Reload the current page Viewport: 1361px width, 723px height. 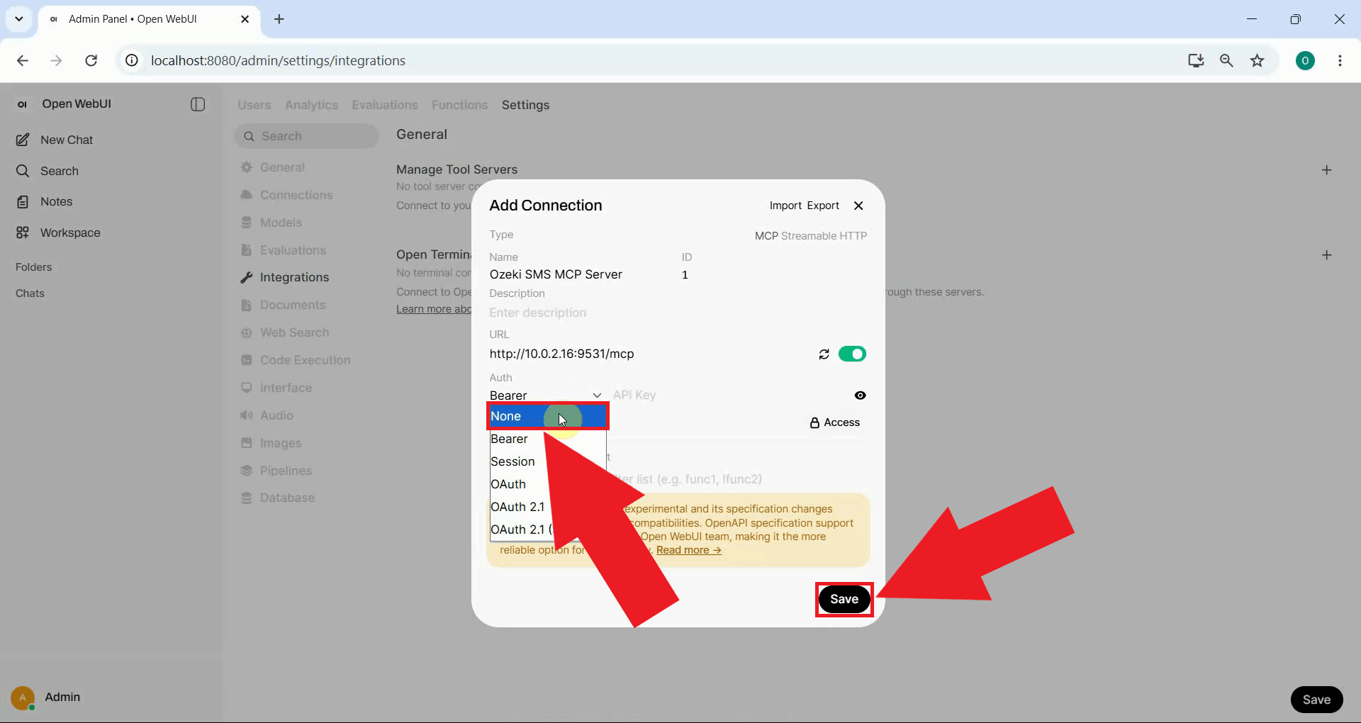[x=91, y=60]
